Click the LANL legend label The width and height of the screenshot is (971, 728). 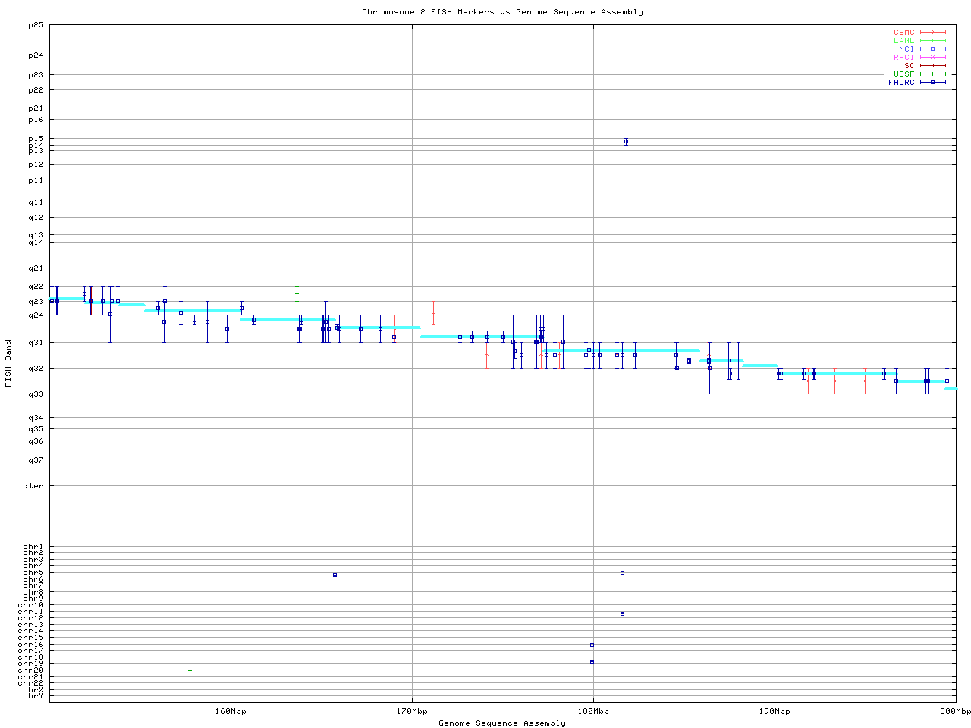(903, 41)
